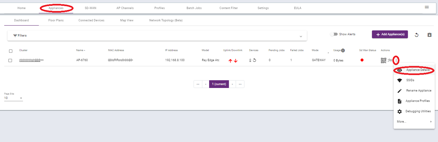The width and height of the screenshot is (438, 142).
Task: Refresh the device count icon
Action: 254,60
